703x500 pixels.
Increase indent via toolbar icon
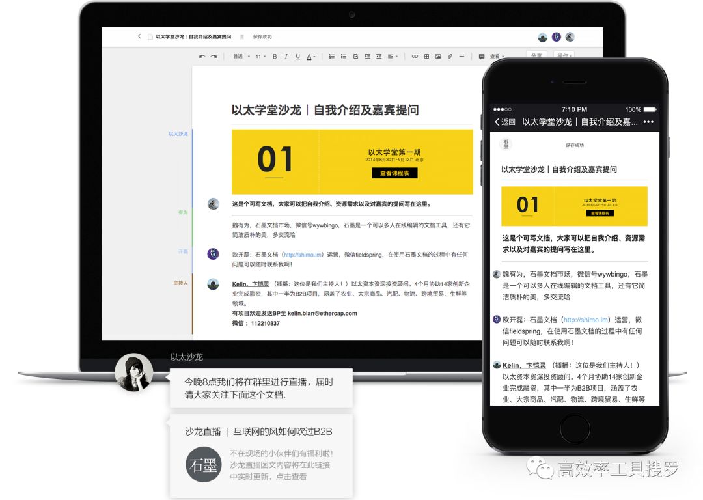click(x=367, y=57)
